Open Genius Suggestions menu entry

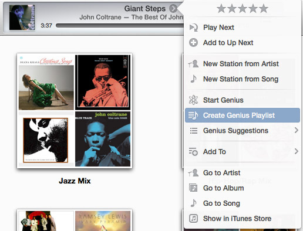[x=243, y=131]
